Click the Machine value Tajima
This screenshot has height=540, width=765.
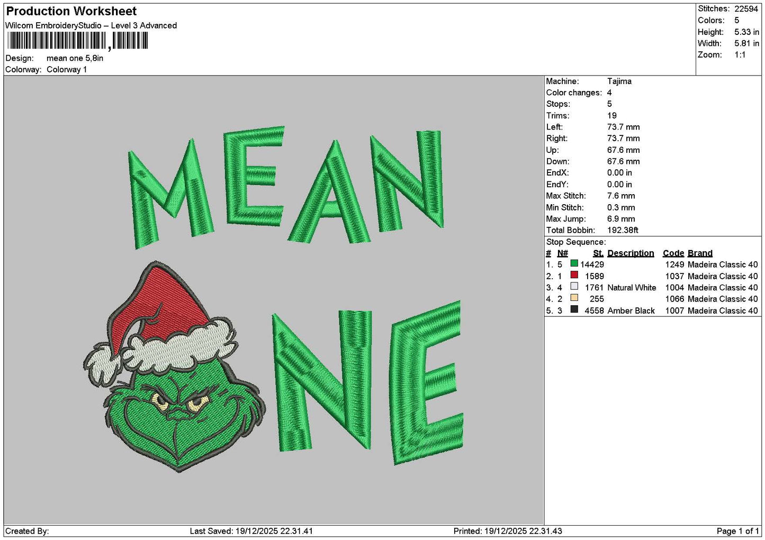[x=619, y=81]
